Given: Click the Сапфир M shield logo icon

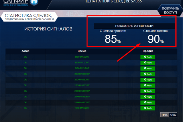Looking at the screenshot, I should [34, 2].
